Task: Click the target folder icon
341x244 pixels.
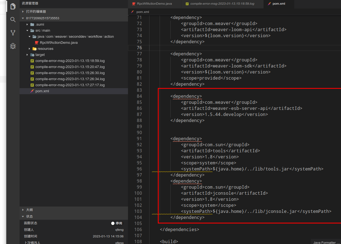Action: (32, 55)
